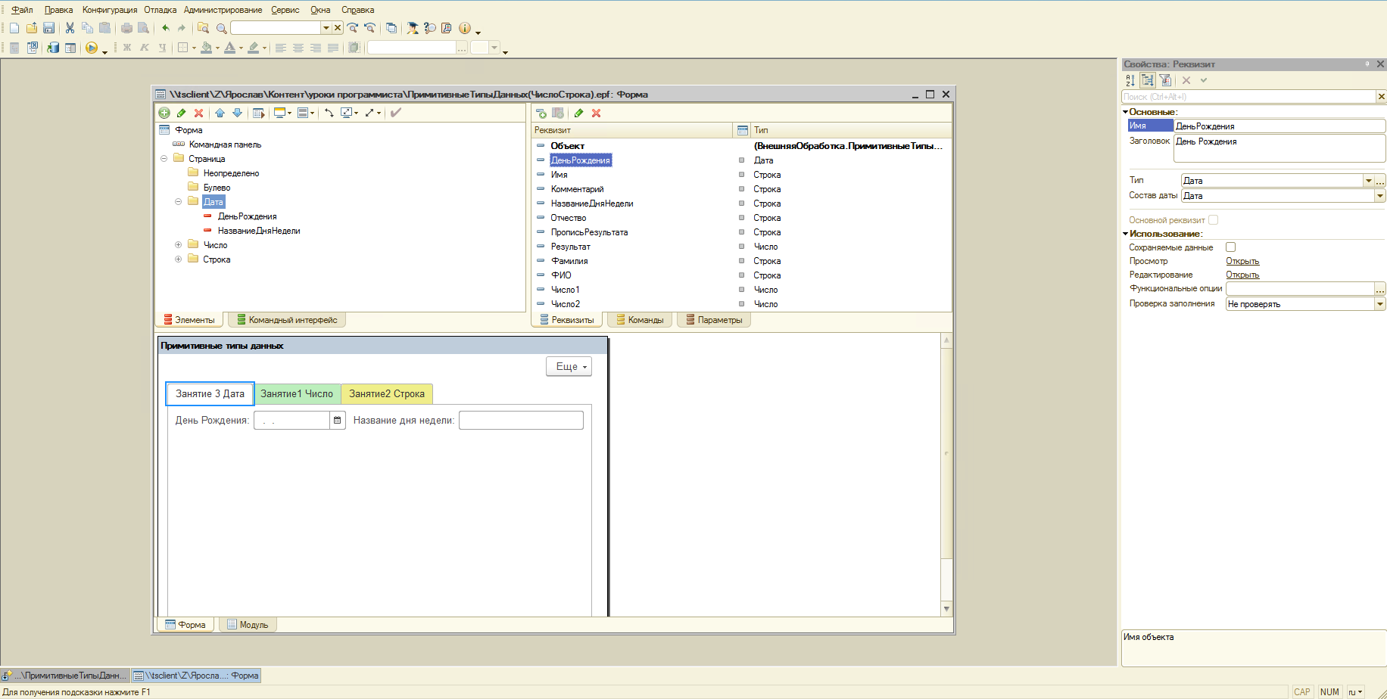1387x699 pixels.
Task: Click the Открыть link next to Просмотр
Action: (x=1242, y=261)
